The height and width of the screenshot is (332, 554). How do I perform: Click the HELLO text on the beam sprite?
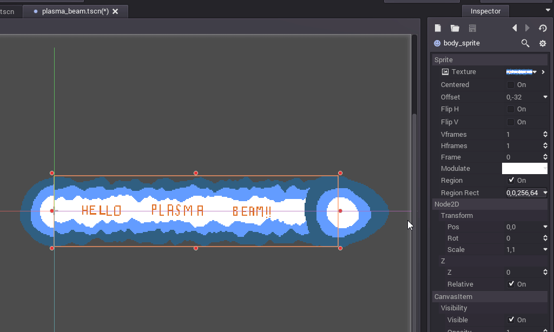pos(101,210)
